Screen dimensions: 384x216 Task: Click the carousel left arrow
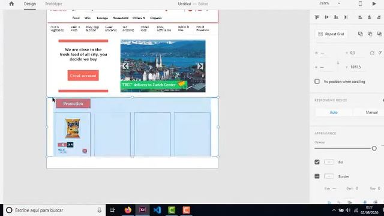tap(125, 66)
